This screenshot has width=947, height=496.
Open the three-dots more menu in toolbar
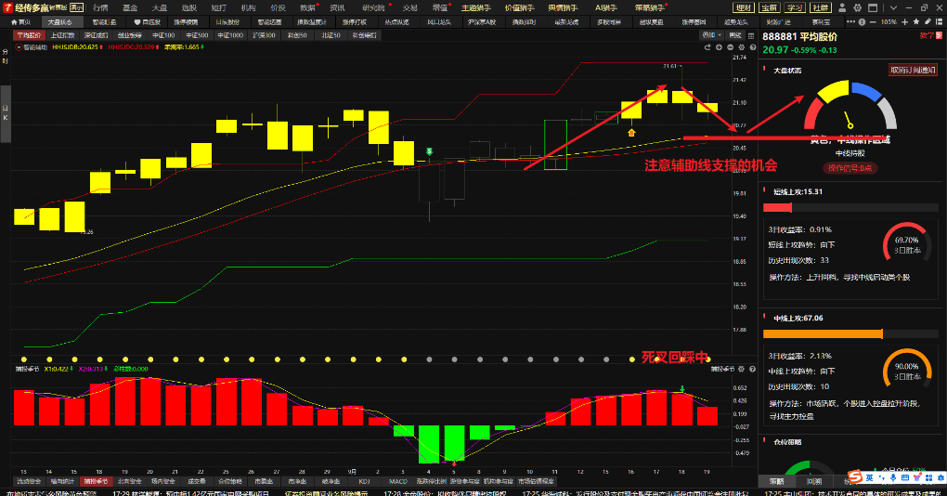(850, 21)
